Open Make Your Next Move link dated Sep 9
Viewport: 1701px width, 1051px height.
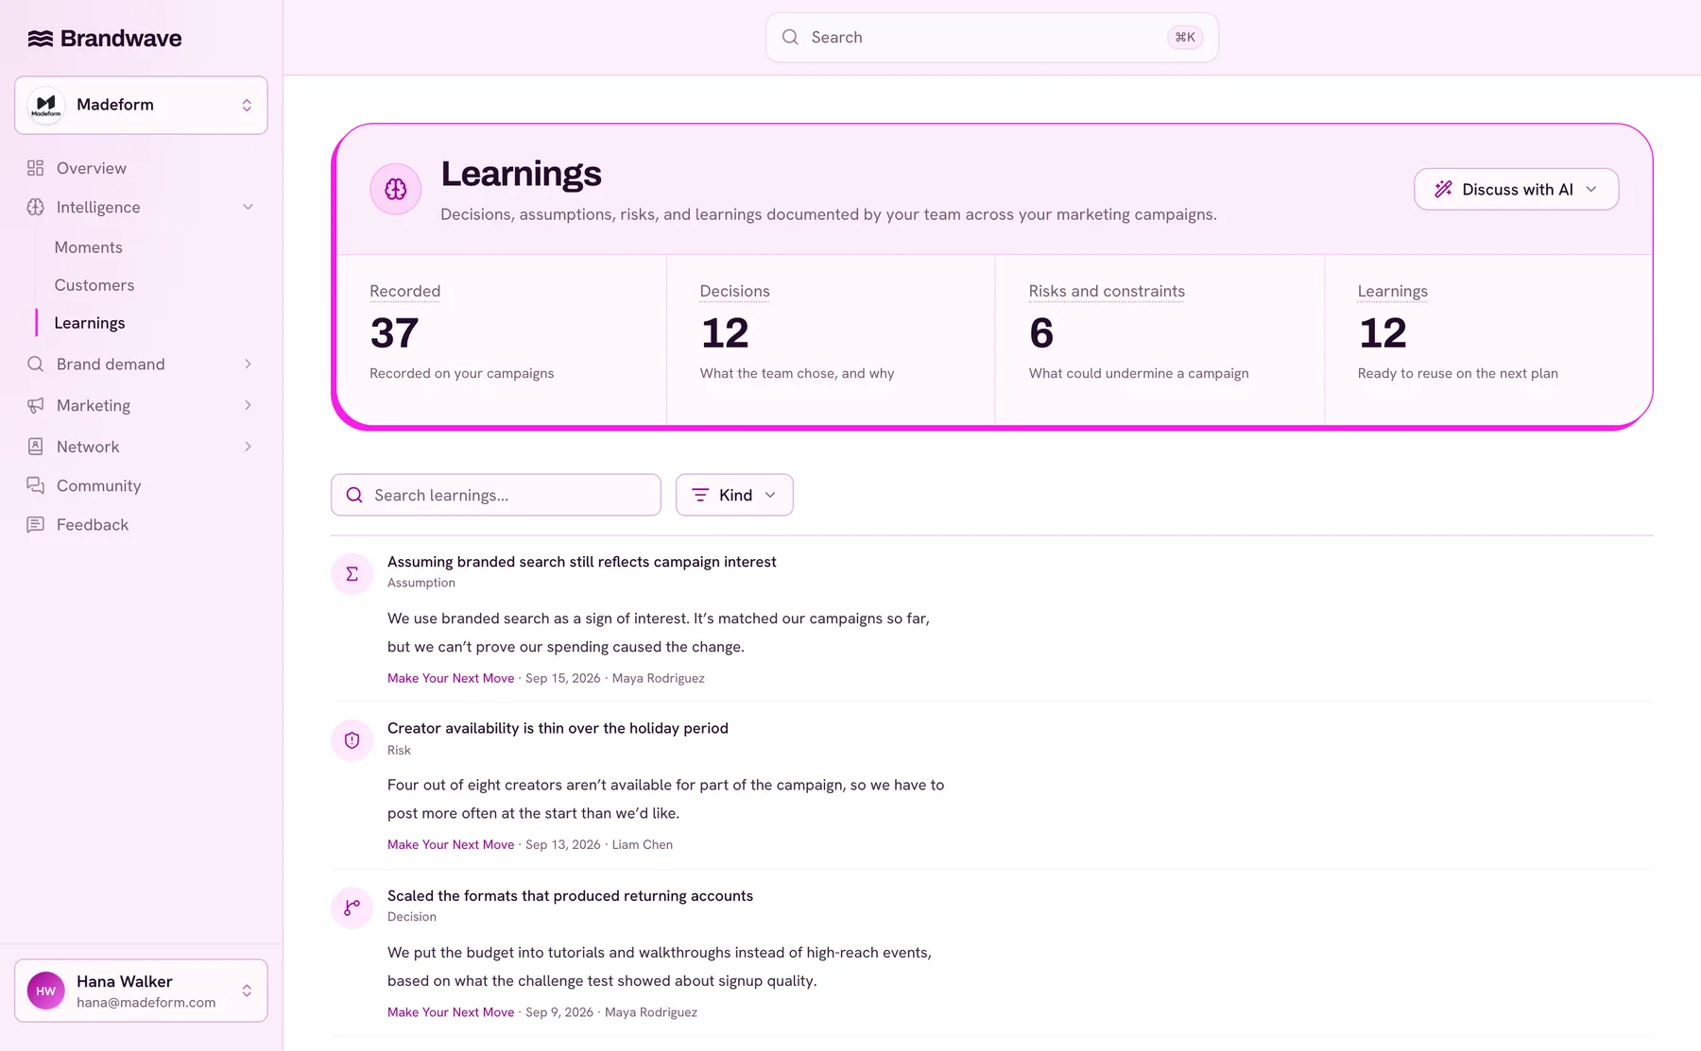pyautogui.click(x=451, y=1012)
